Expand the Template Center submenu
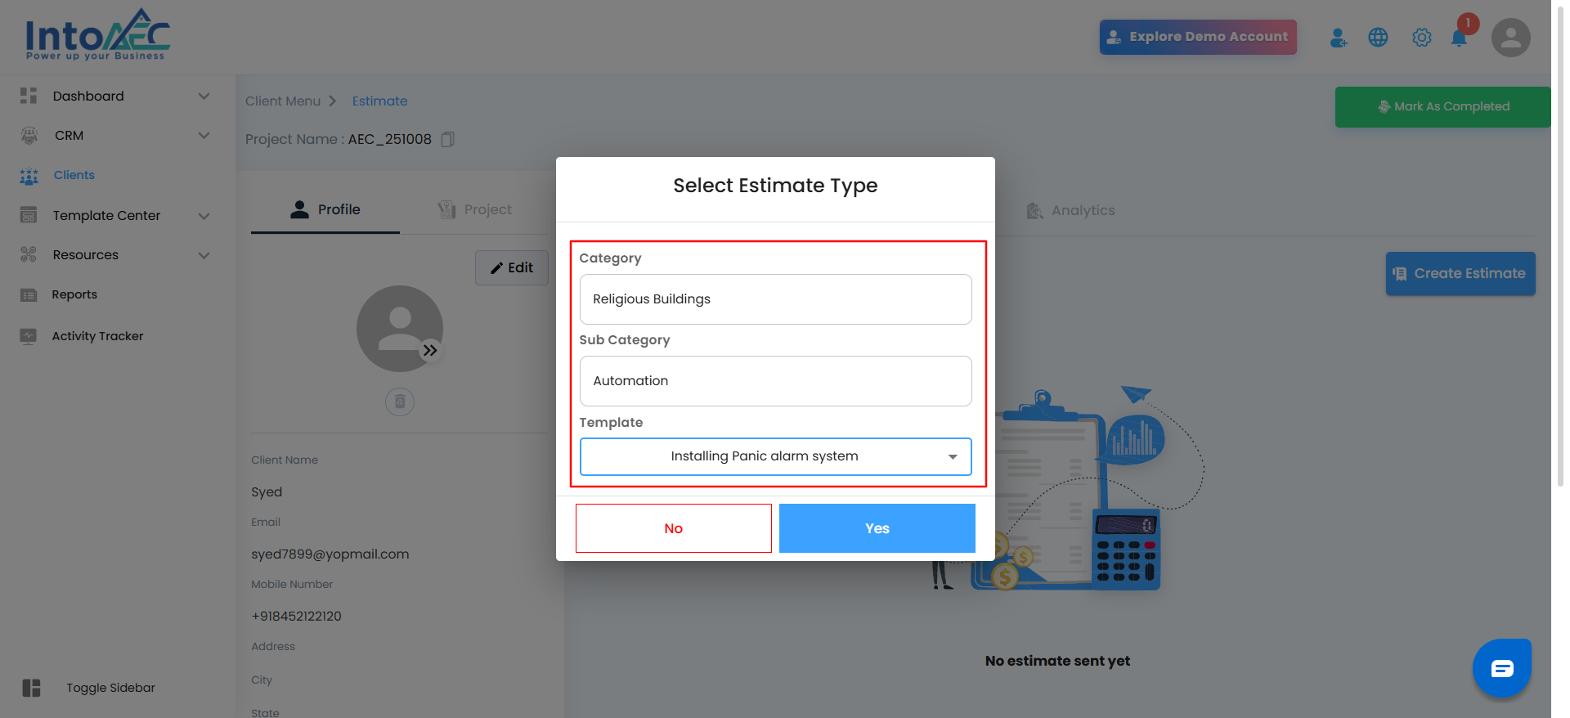1570x718 pixels. (x=204, y=216)
